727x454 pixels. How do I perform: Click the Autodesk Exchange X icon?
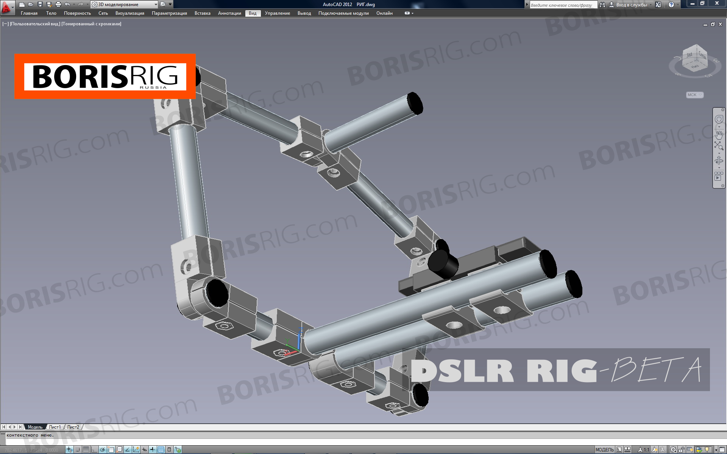pyautogui.click(x=658, y=5)
